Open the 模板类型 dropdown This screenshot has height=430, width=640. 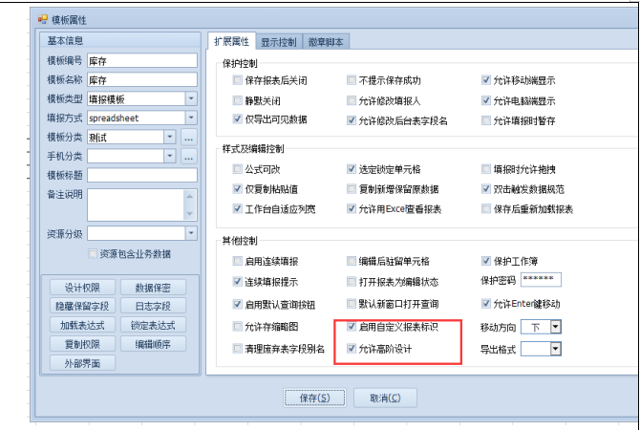(x=190, y=98)
